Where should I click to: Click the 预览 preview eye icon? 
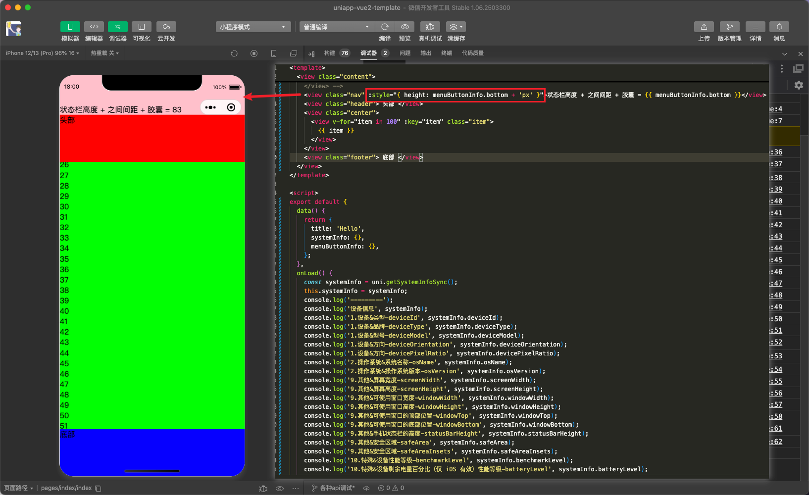point(404,27)
